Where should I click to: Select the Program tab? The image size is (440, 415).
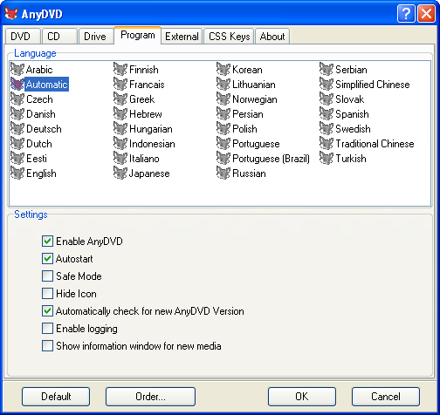pos(138,35)
